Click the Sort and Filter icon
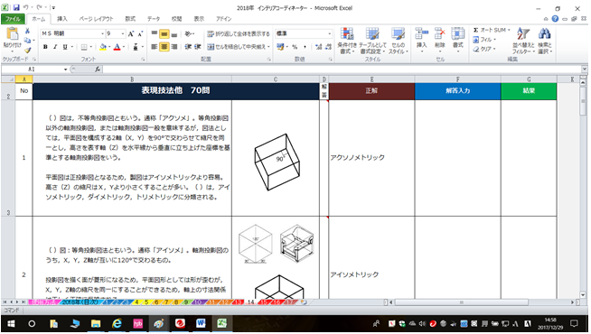The height and width of the screenshot is (334, 591). 523,34
